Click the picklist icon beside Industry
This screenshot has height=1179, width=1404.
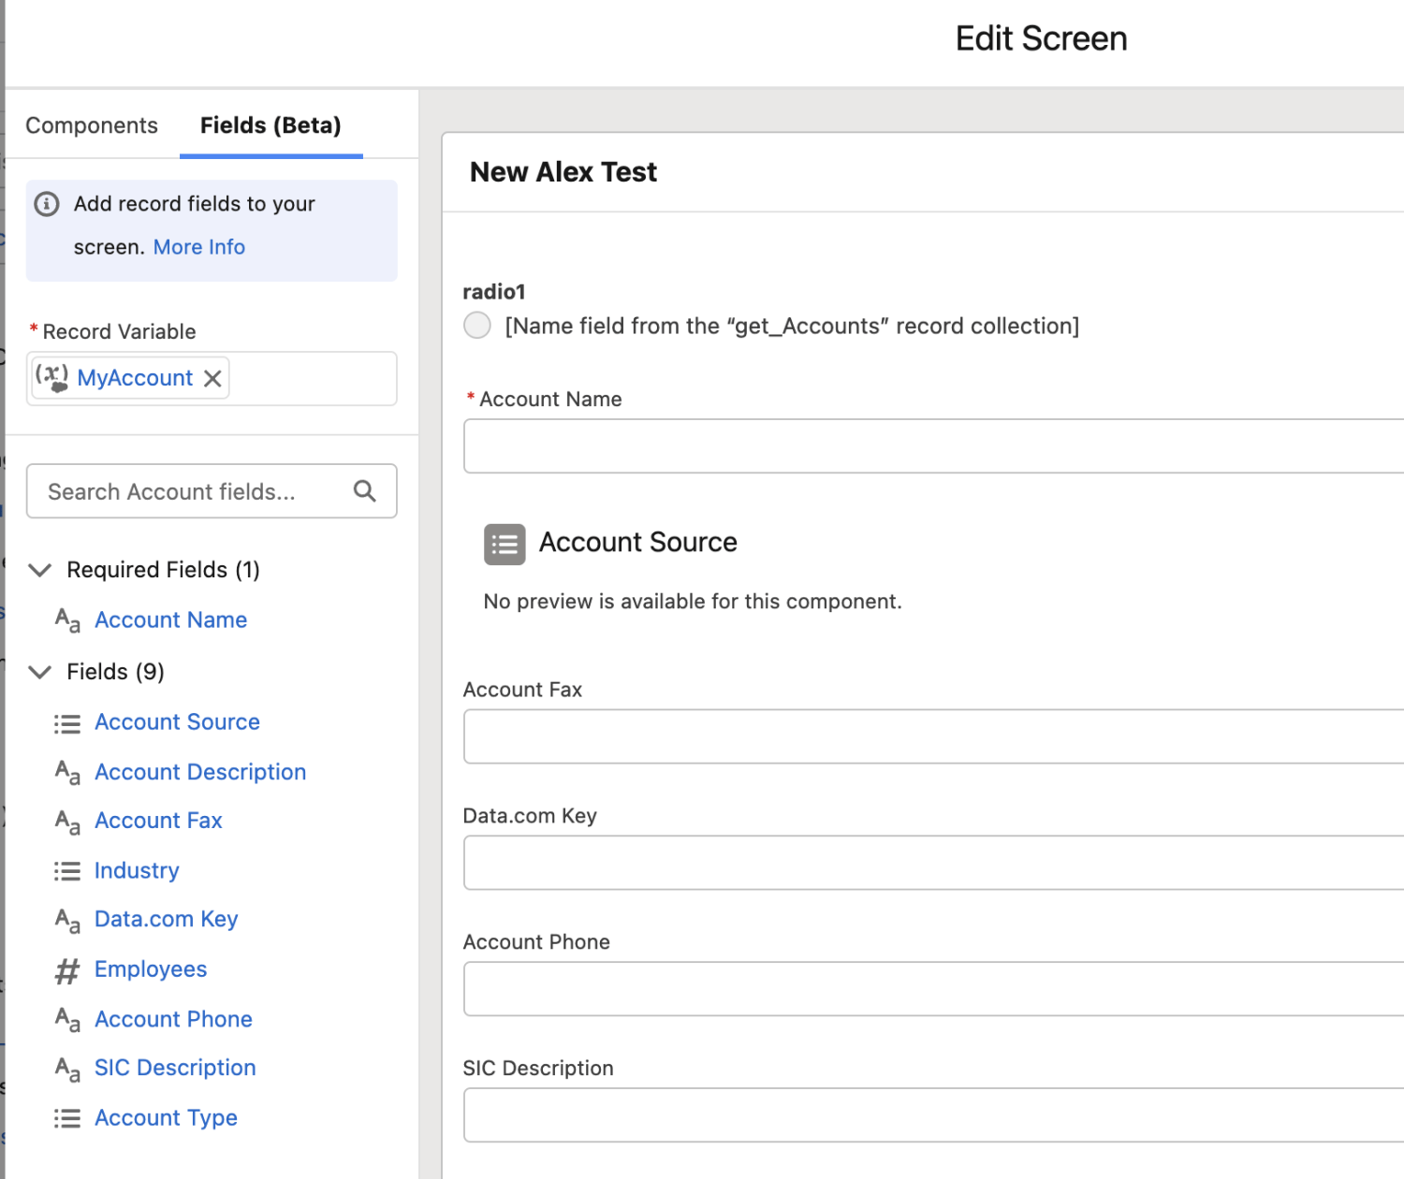(66, 871)
